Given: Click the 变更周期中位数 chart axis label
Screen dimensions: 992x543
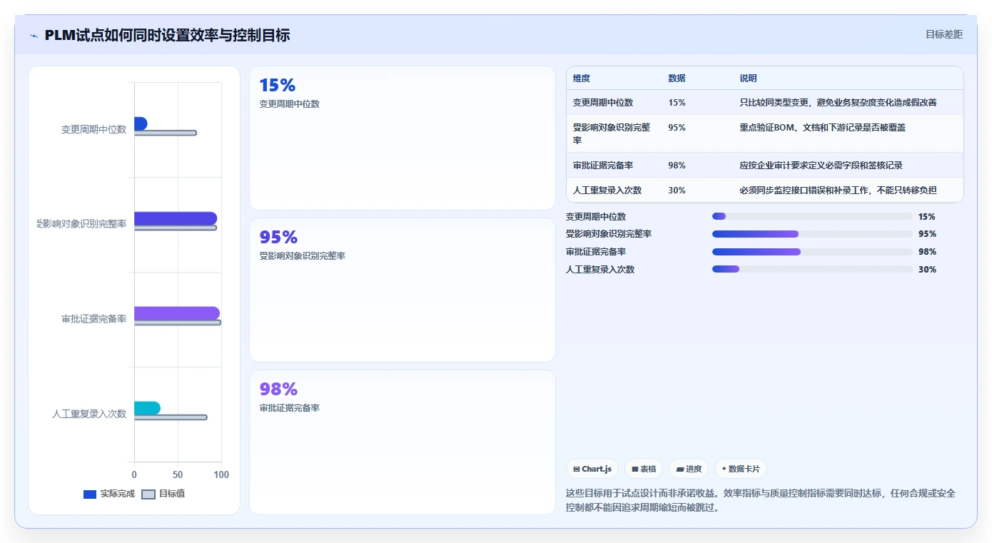Looking at the screenshot, I should click(x=93, y=129).
